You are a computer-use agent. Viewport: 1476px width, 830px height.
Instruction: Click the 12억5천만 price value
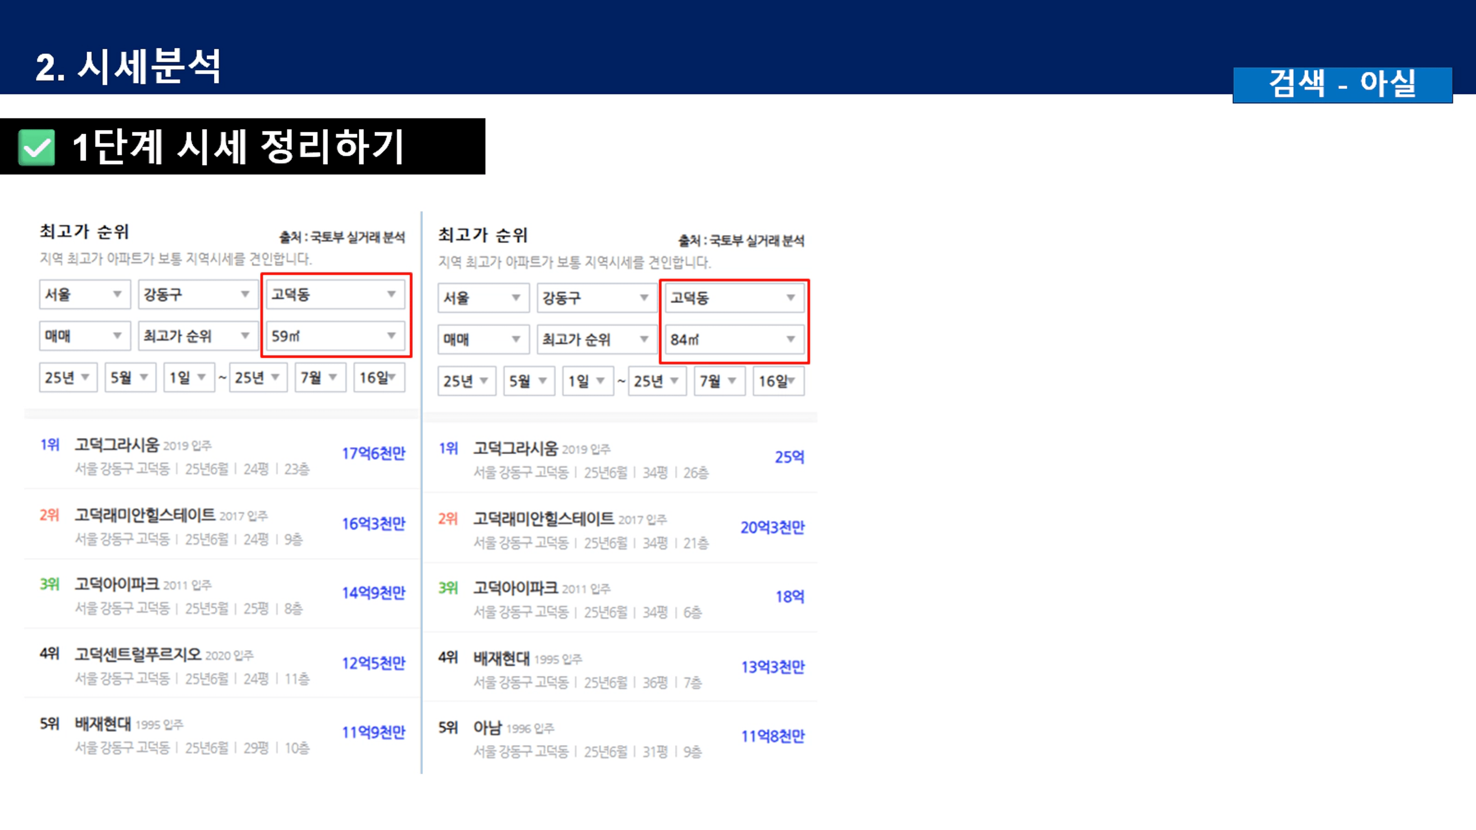click(374, 663)
